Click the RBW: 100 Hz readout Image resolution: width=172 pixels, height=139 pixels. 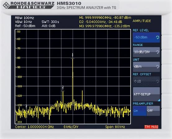point(25,18)
